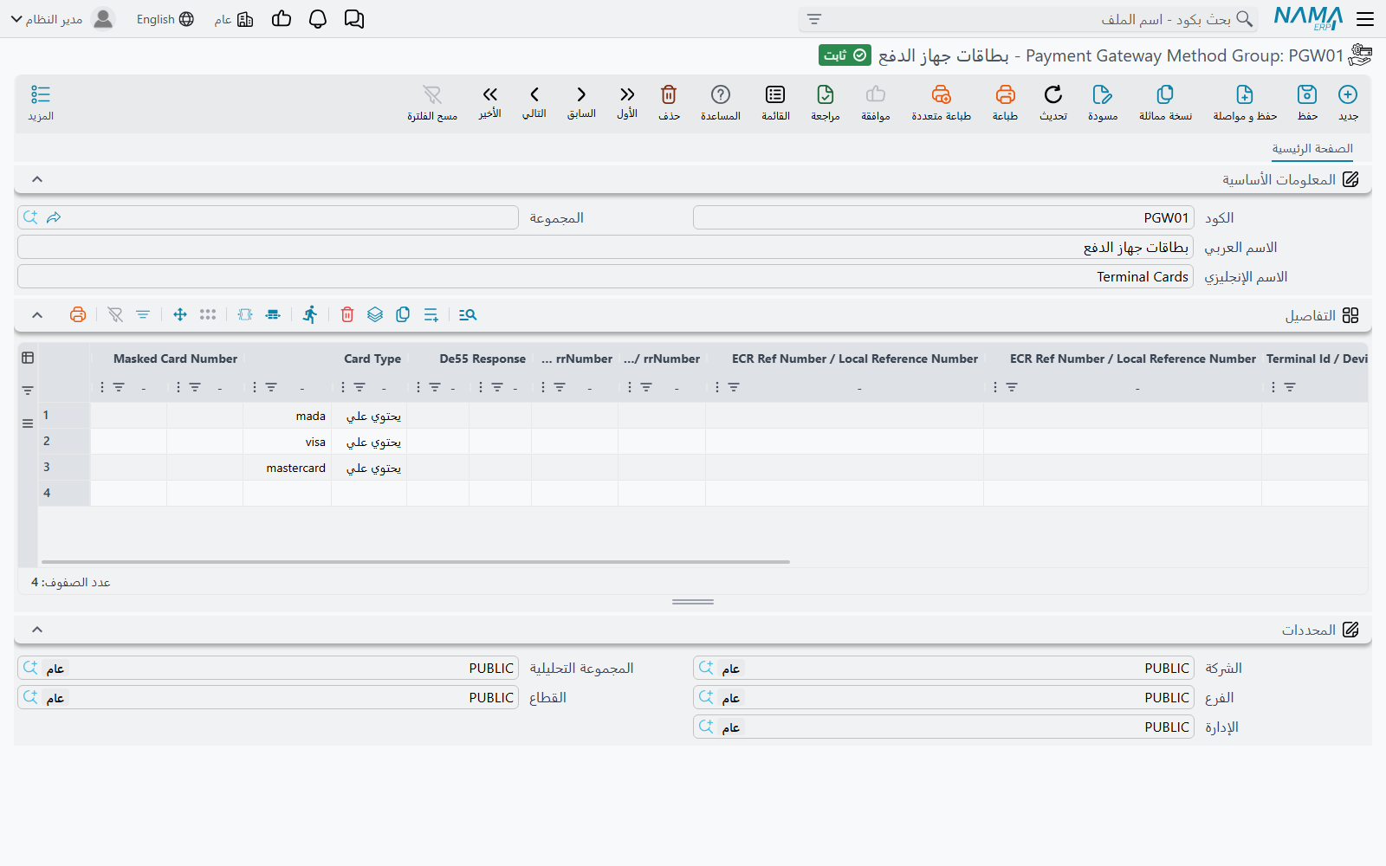The width and height of the screenshot is (1386, 866).
Task: Click Save and Continue (حفظ و مواصله)
Action: pos(1245,102)
